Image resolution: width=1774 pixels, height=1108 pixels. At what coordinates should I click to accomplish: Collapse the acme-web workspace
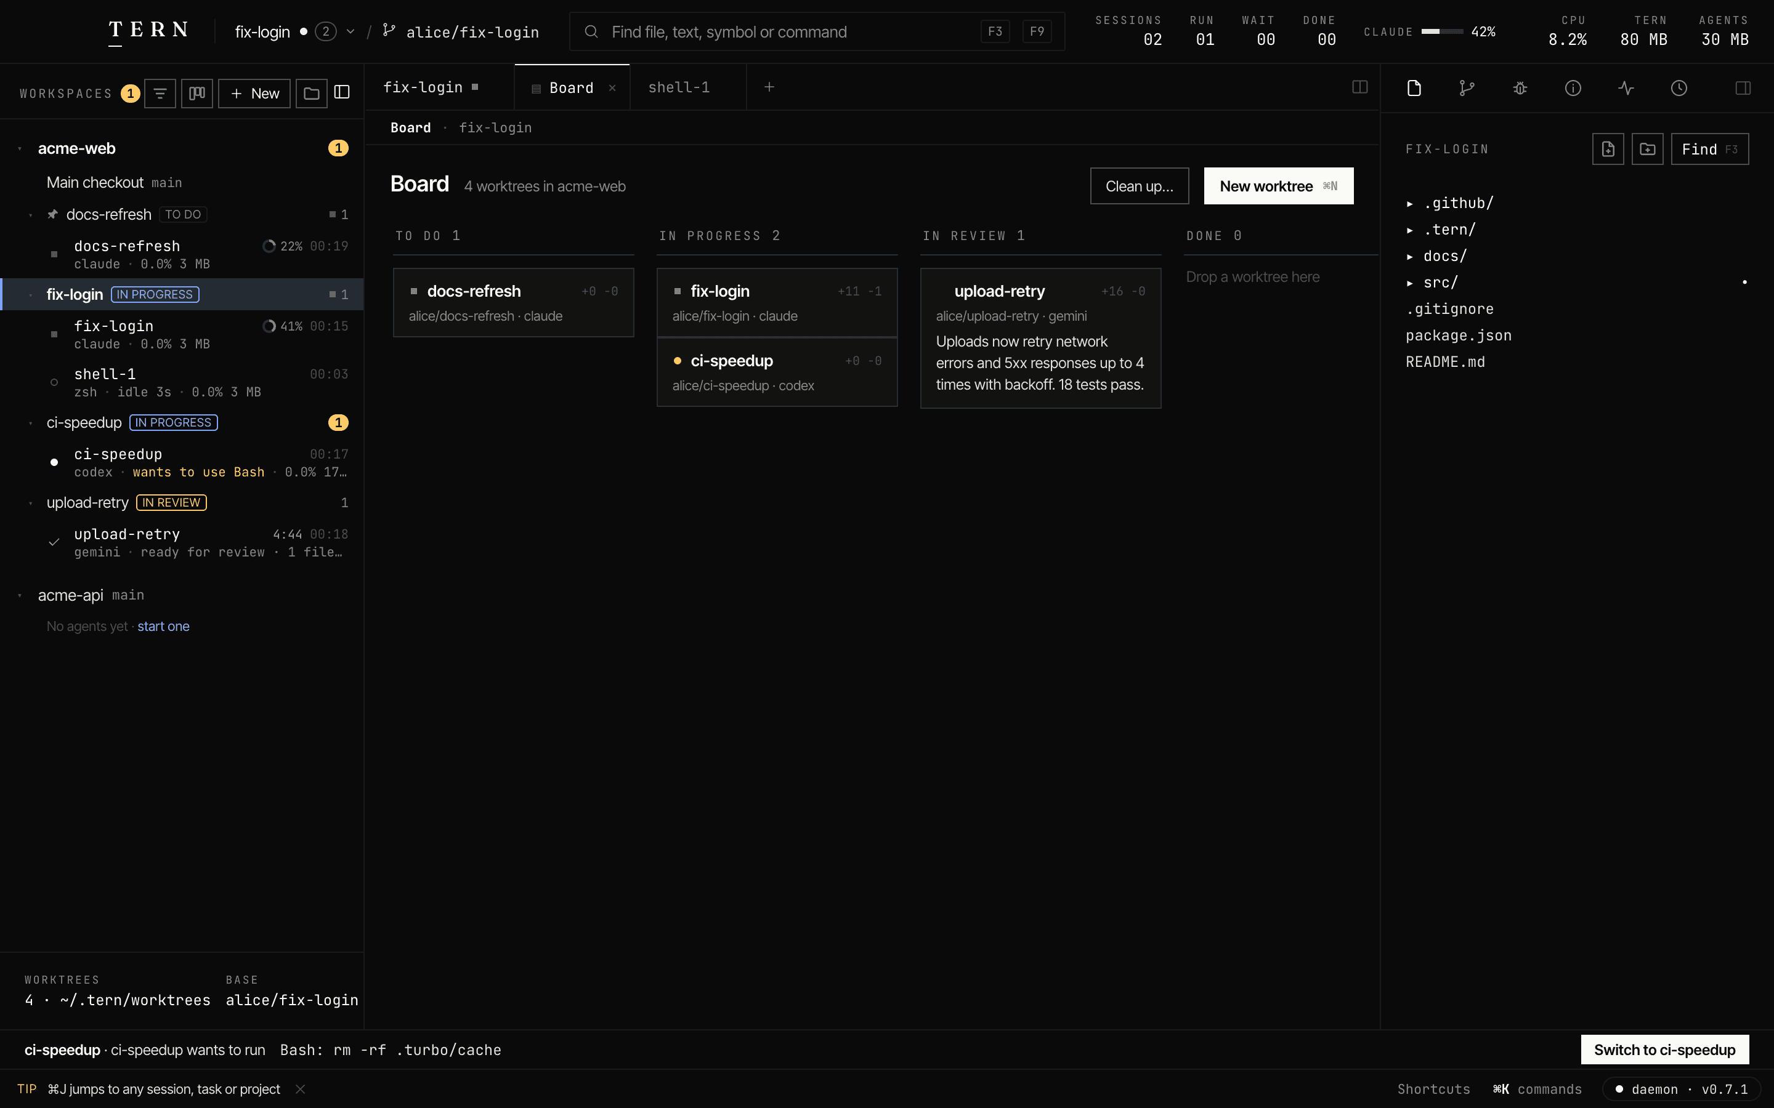[20, 149]
